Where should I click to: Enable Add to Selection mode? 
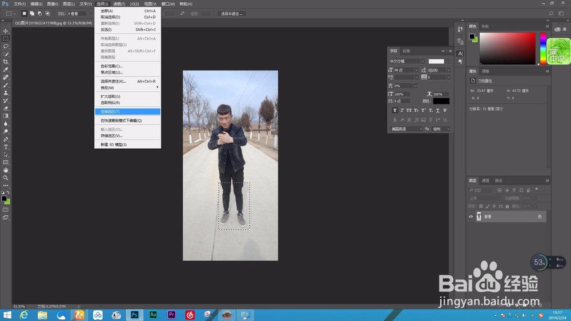[32, 14]
